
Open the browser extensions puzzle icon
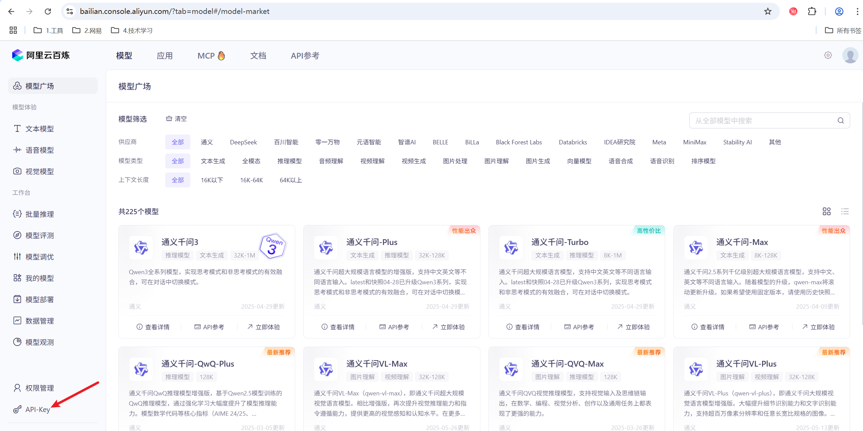[x=812, y=12]
